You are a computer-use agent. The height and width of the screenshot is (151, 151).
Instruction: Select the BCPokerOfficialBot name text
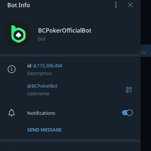(x=65, y=30)
